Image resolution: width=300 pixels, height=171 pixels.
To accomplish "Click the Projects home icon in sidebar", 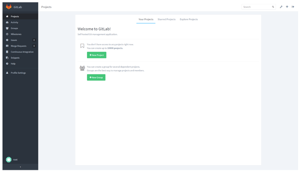I will point(7,16).
